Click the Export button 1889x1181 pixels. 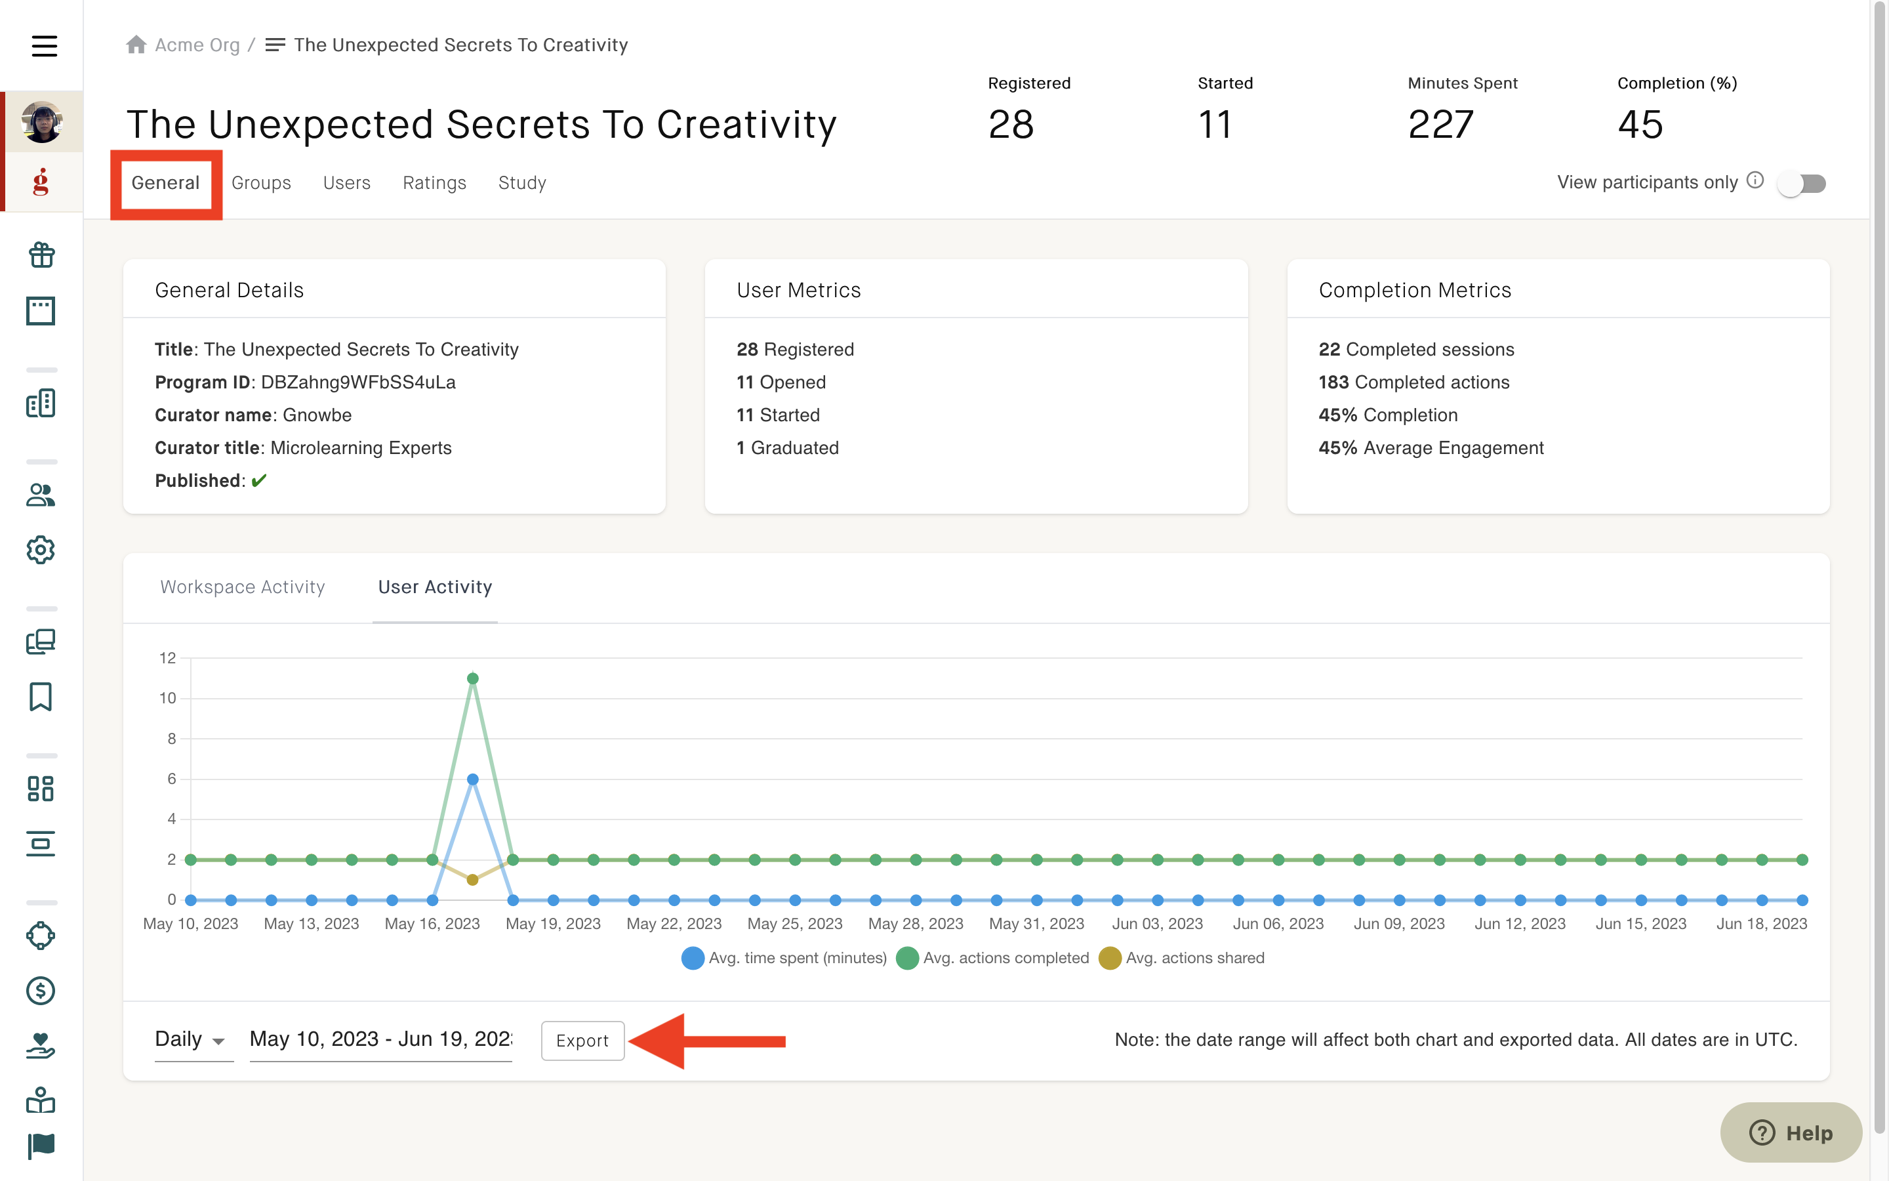click(x=582, y=1041)
